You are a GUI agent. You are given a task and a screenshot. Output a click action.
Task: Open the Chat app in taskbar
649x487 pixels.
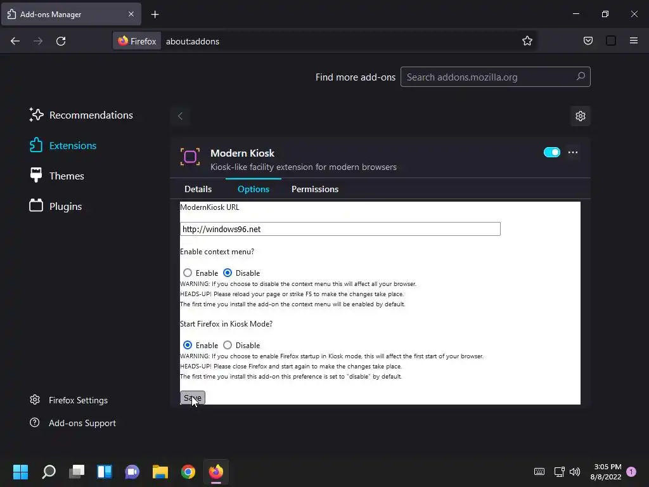pyautogui.click(x=132, y=472)
